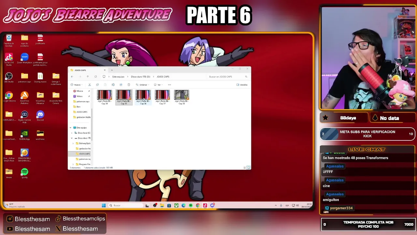Image resolution: width=417 pixels, height=235 pixels.
Task: Click the Windows Start button
Action: pos(104,205)
